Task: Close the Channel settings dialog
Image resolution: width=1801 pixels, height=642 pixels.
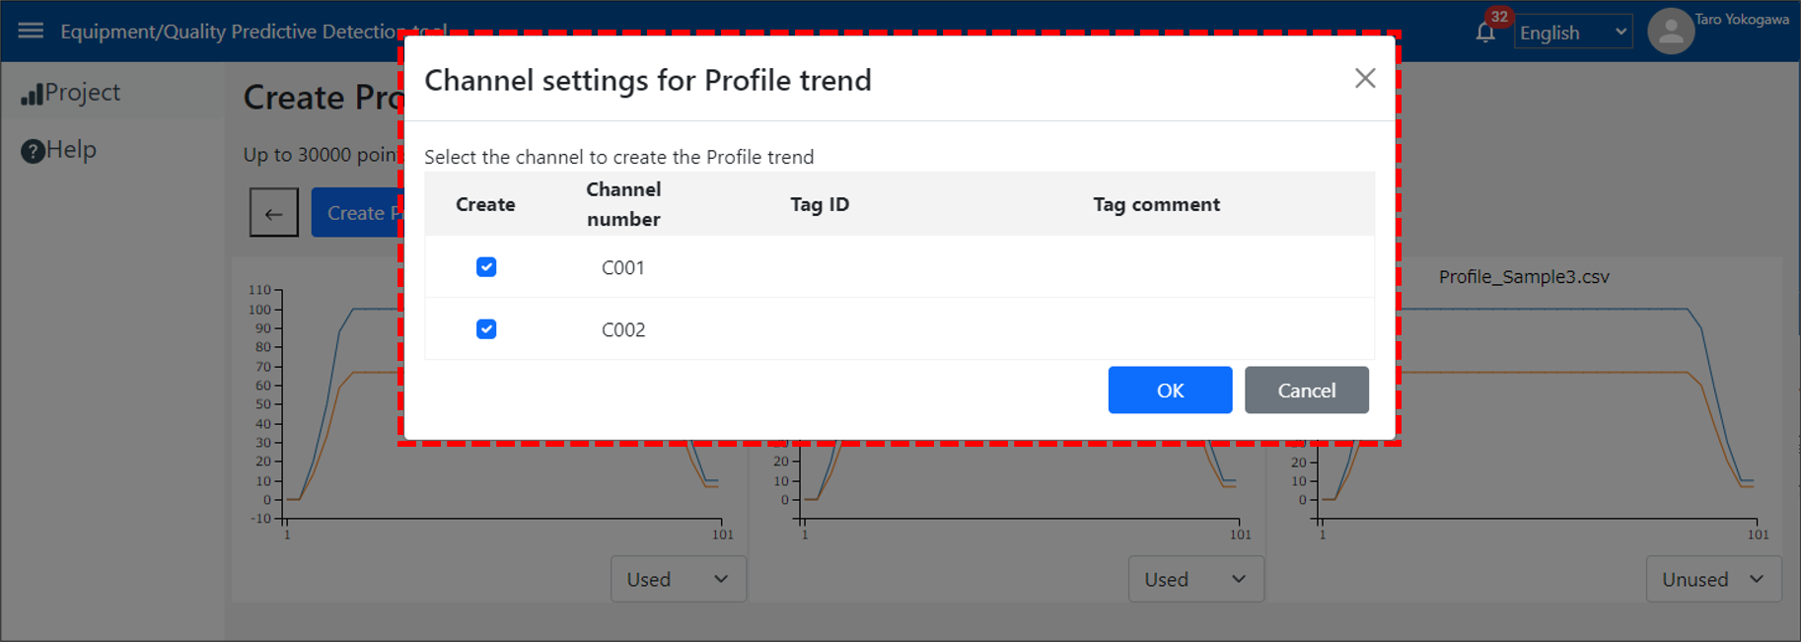Action: point(1365,78)
